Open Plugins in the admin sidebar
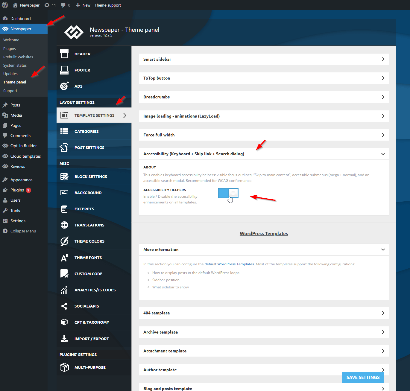Viewport: 410px width, 391px height. click(17, 190)
